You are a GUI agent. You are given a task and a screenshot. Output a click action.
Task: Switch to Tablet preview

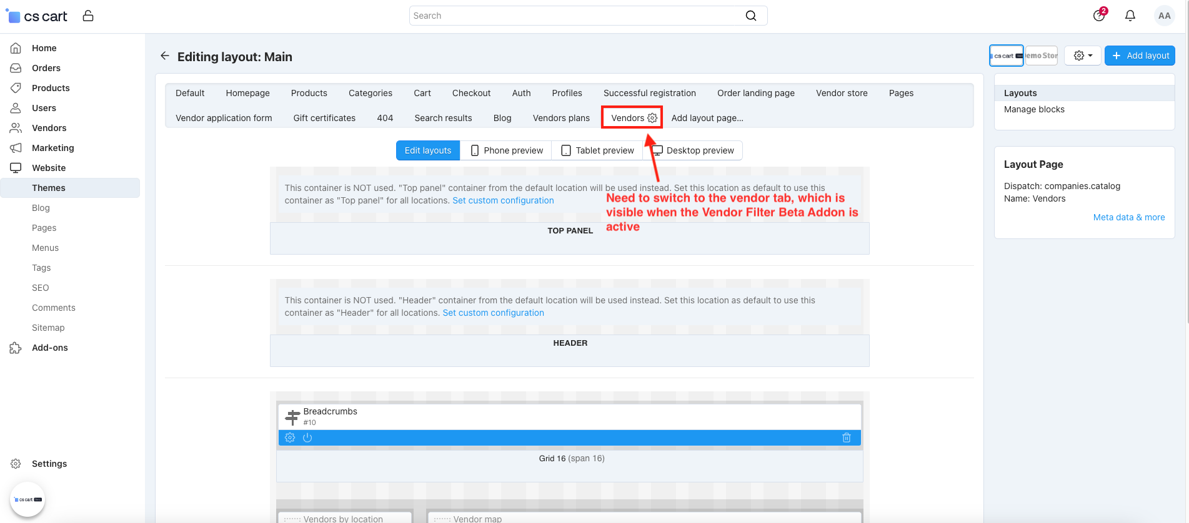pyautogui.click(x=597, y=150)
